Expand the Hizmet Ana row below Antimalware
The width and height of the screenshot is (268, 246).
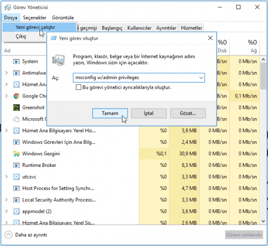coord(6,84)
